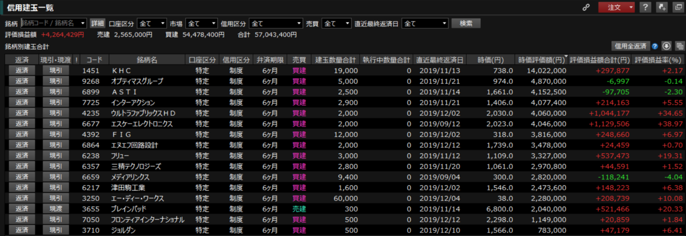Image resolution: width=686 pixels, height=236 pixels.
Task: Sort by 時価(円) column header
Action: [491, 60]
